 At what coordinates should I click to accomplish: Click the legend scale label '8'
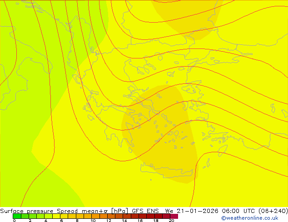click(x=77, y=221)
